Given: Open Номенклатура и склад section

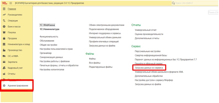Looking at the screenshot, I should [x=19, y=44].
